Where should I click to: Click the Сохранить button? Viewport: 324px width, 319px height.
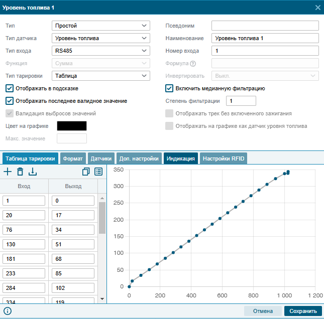click(x=303, y=311)
